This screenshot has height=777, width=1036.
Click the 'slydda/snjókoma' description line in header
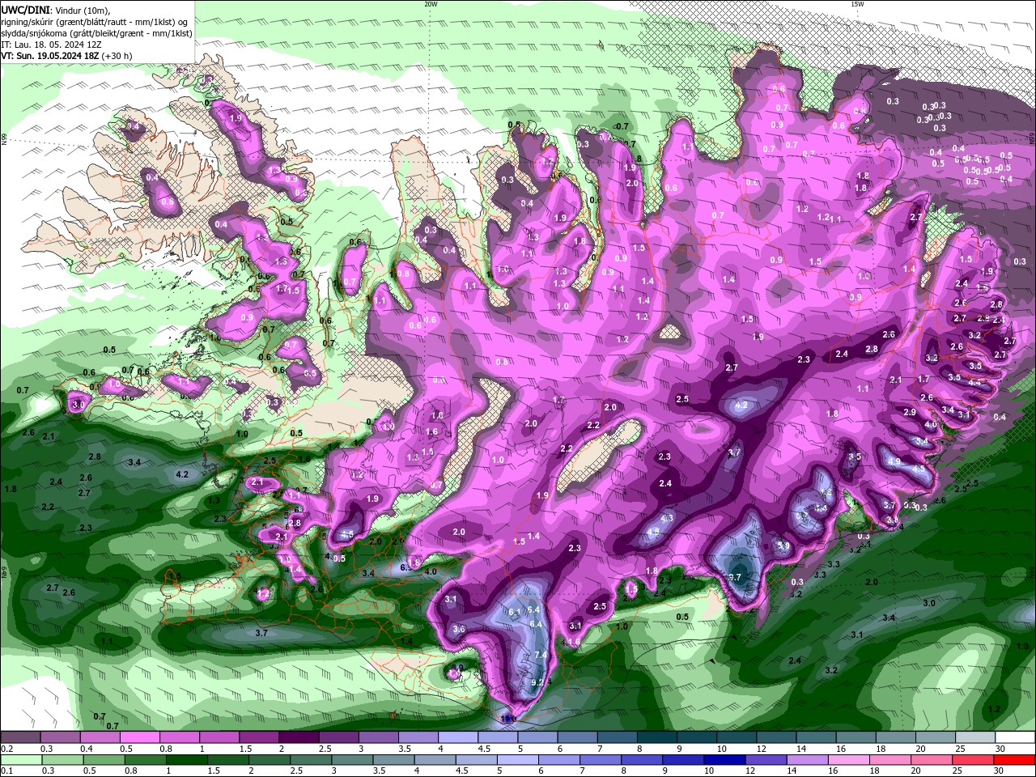[x=96, y=33]
